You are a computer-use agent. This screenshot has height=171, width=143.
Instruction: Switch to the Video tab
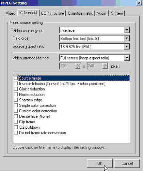tap(10, 13)
